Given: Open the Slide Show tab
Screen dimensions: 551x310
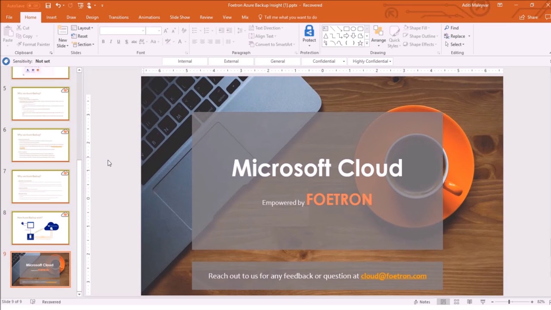Looking at the screenshot, I should tap(180, 17).
